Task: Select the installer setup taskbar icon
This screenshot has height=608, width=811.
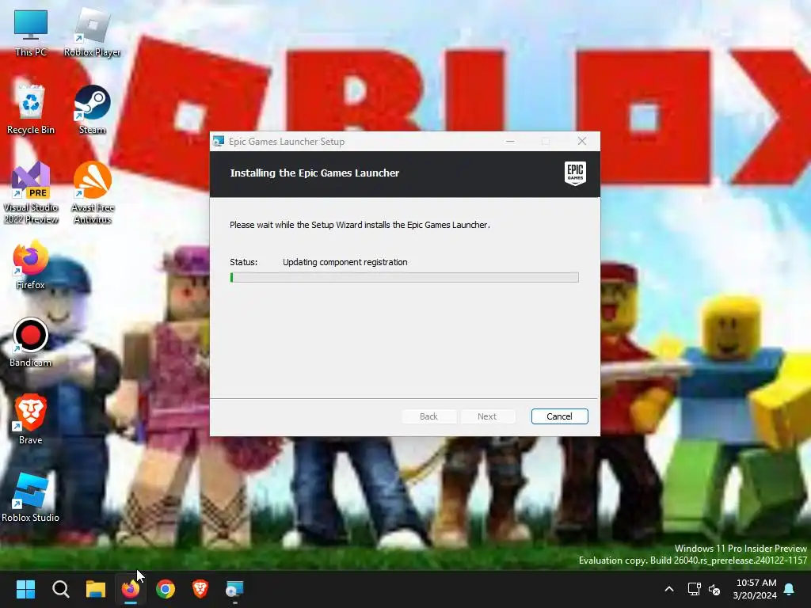Action: pyautogui.click(x=234, y=589)
